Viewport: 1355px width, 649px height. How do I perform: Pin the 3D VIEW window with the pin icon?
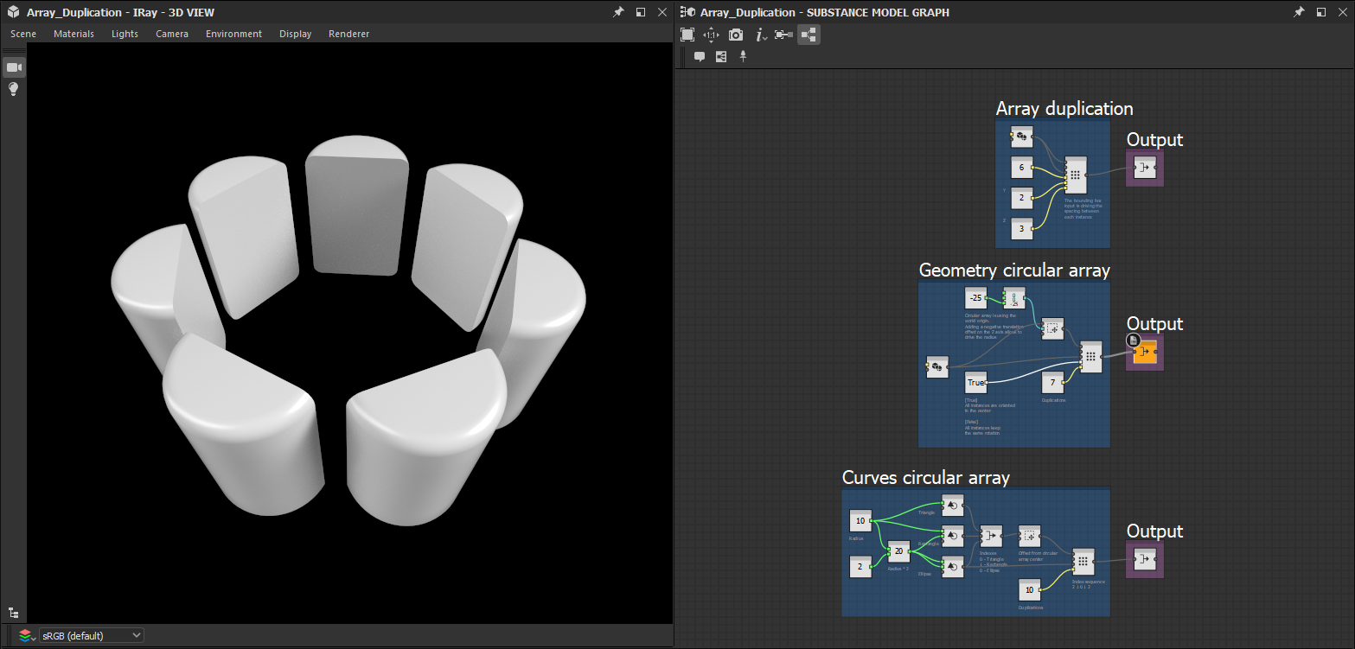[619, 12]
